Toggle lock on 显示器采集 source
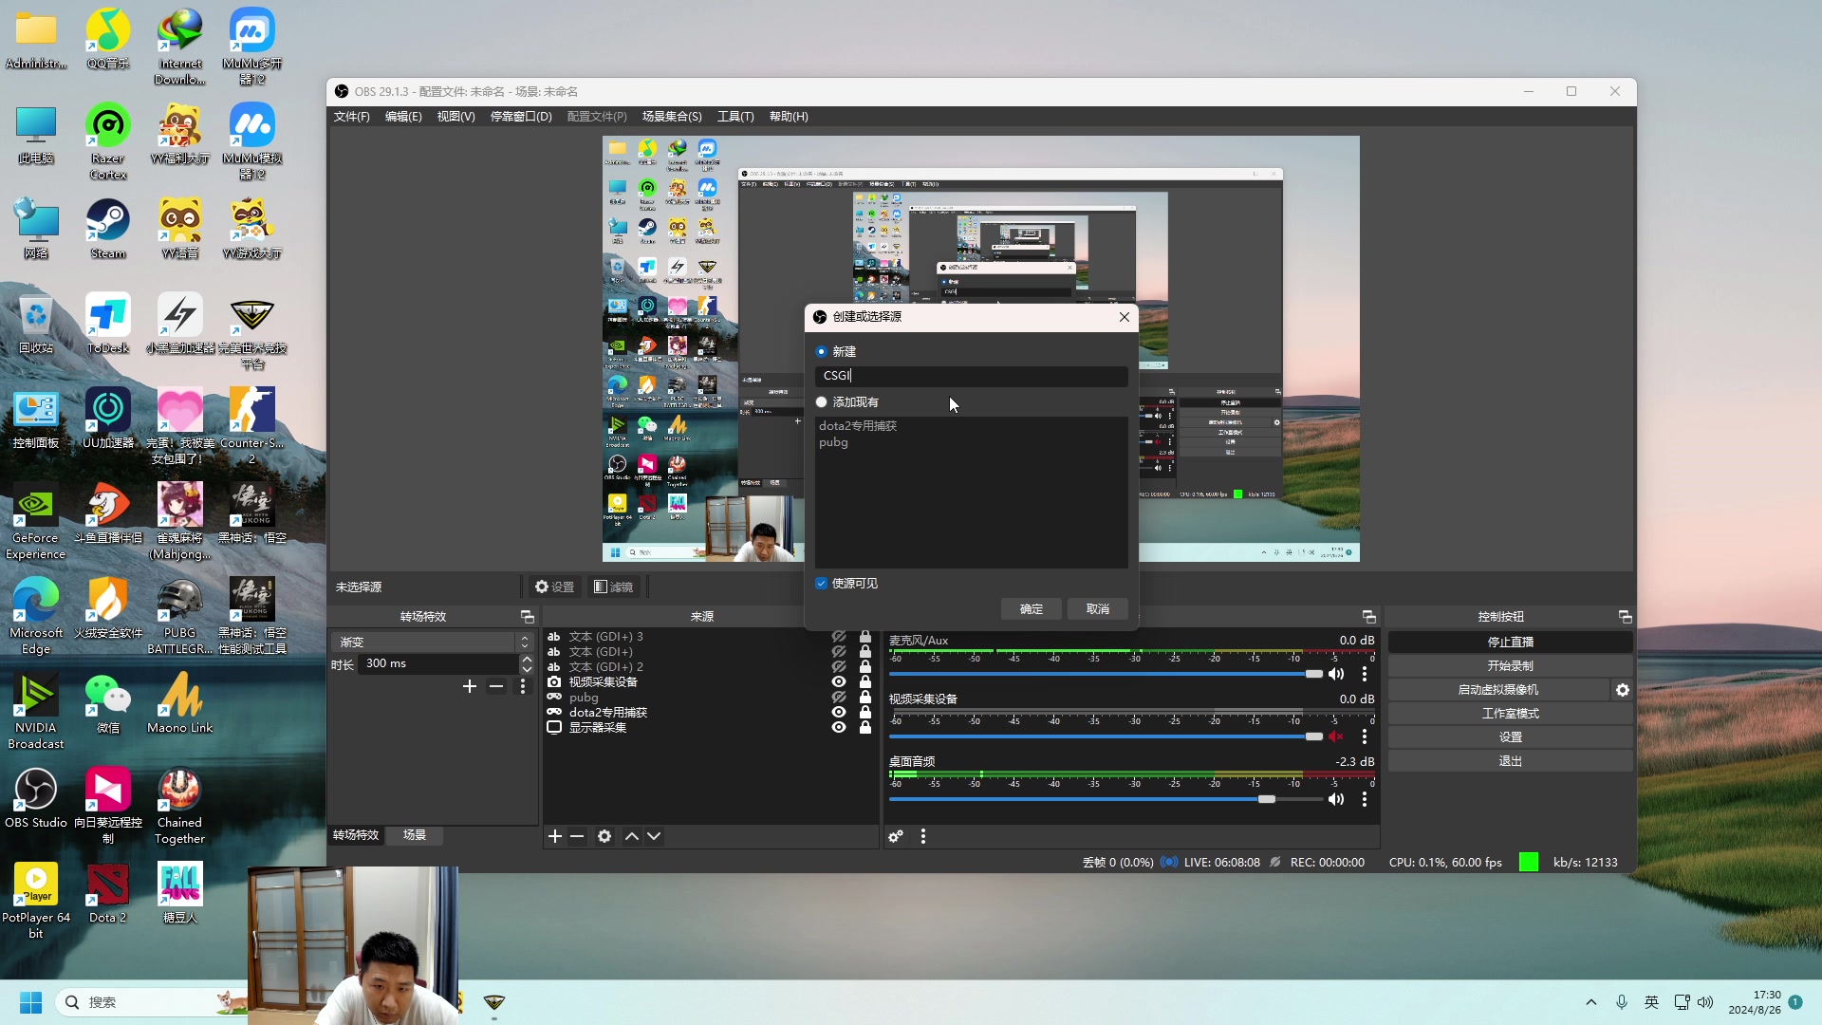 (x=865, y=728)
